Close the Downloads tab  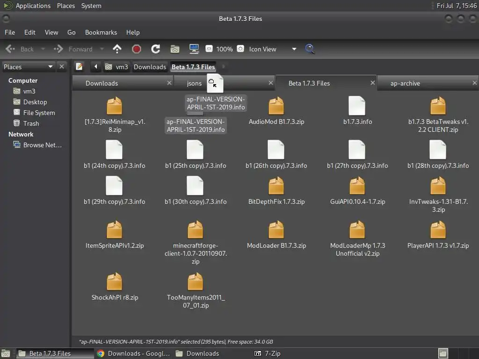coord(169,83)
